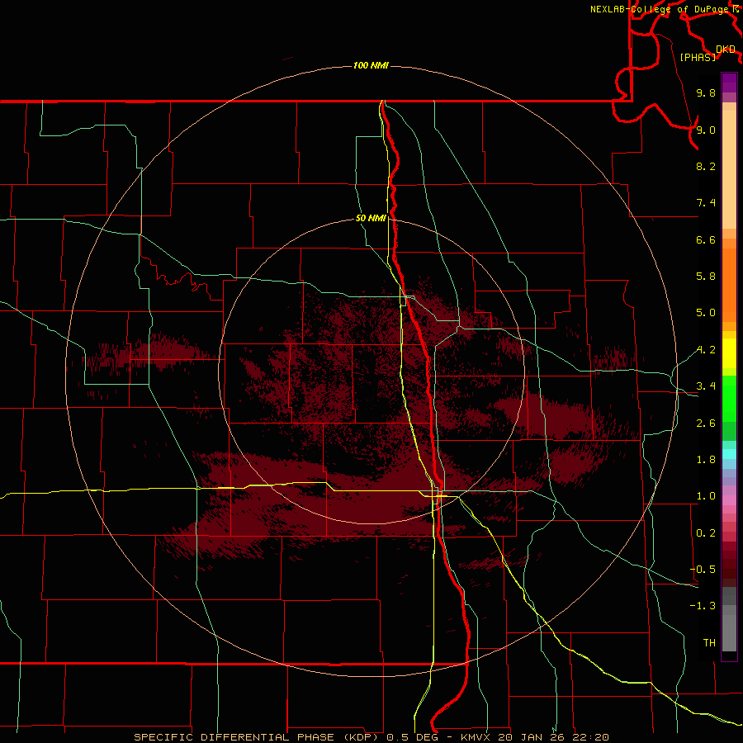This screenshot has height=743, width=743.
Task: Click the KMVX 20 JAN 26 22:20 timestamp
Action: point(534,737)
